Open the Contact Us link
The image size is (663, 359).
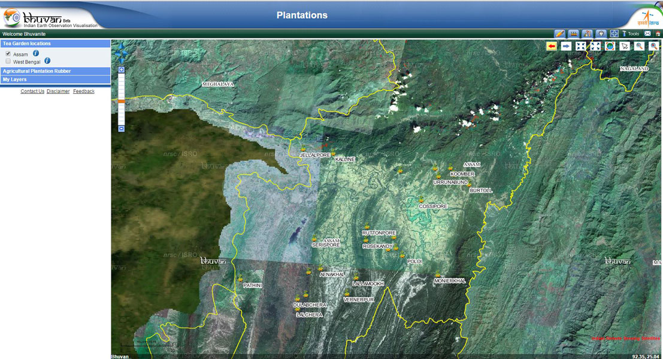pyautogui.click(x=32, y=92)
